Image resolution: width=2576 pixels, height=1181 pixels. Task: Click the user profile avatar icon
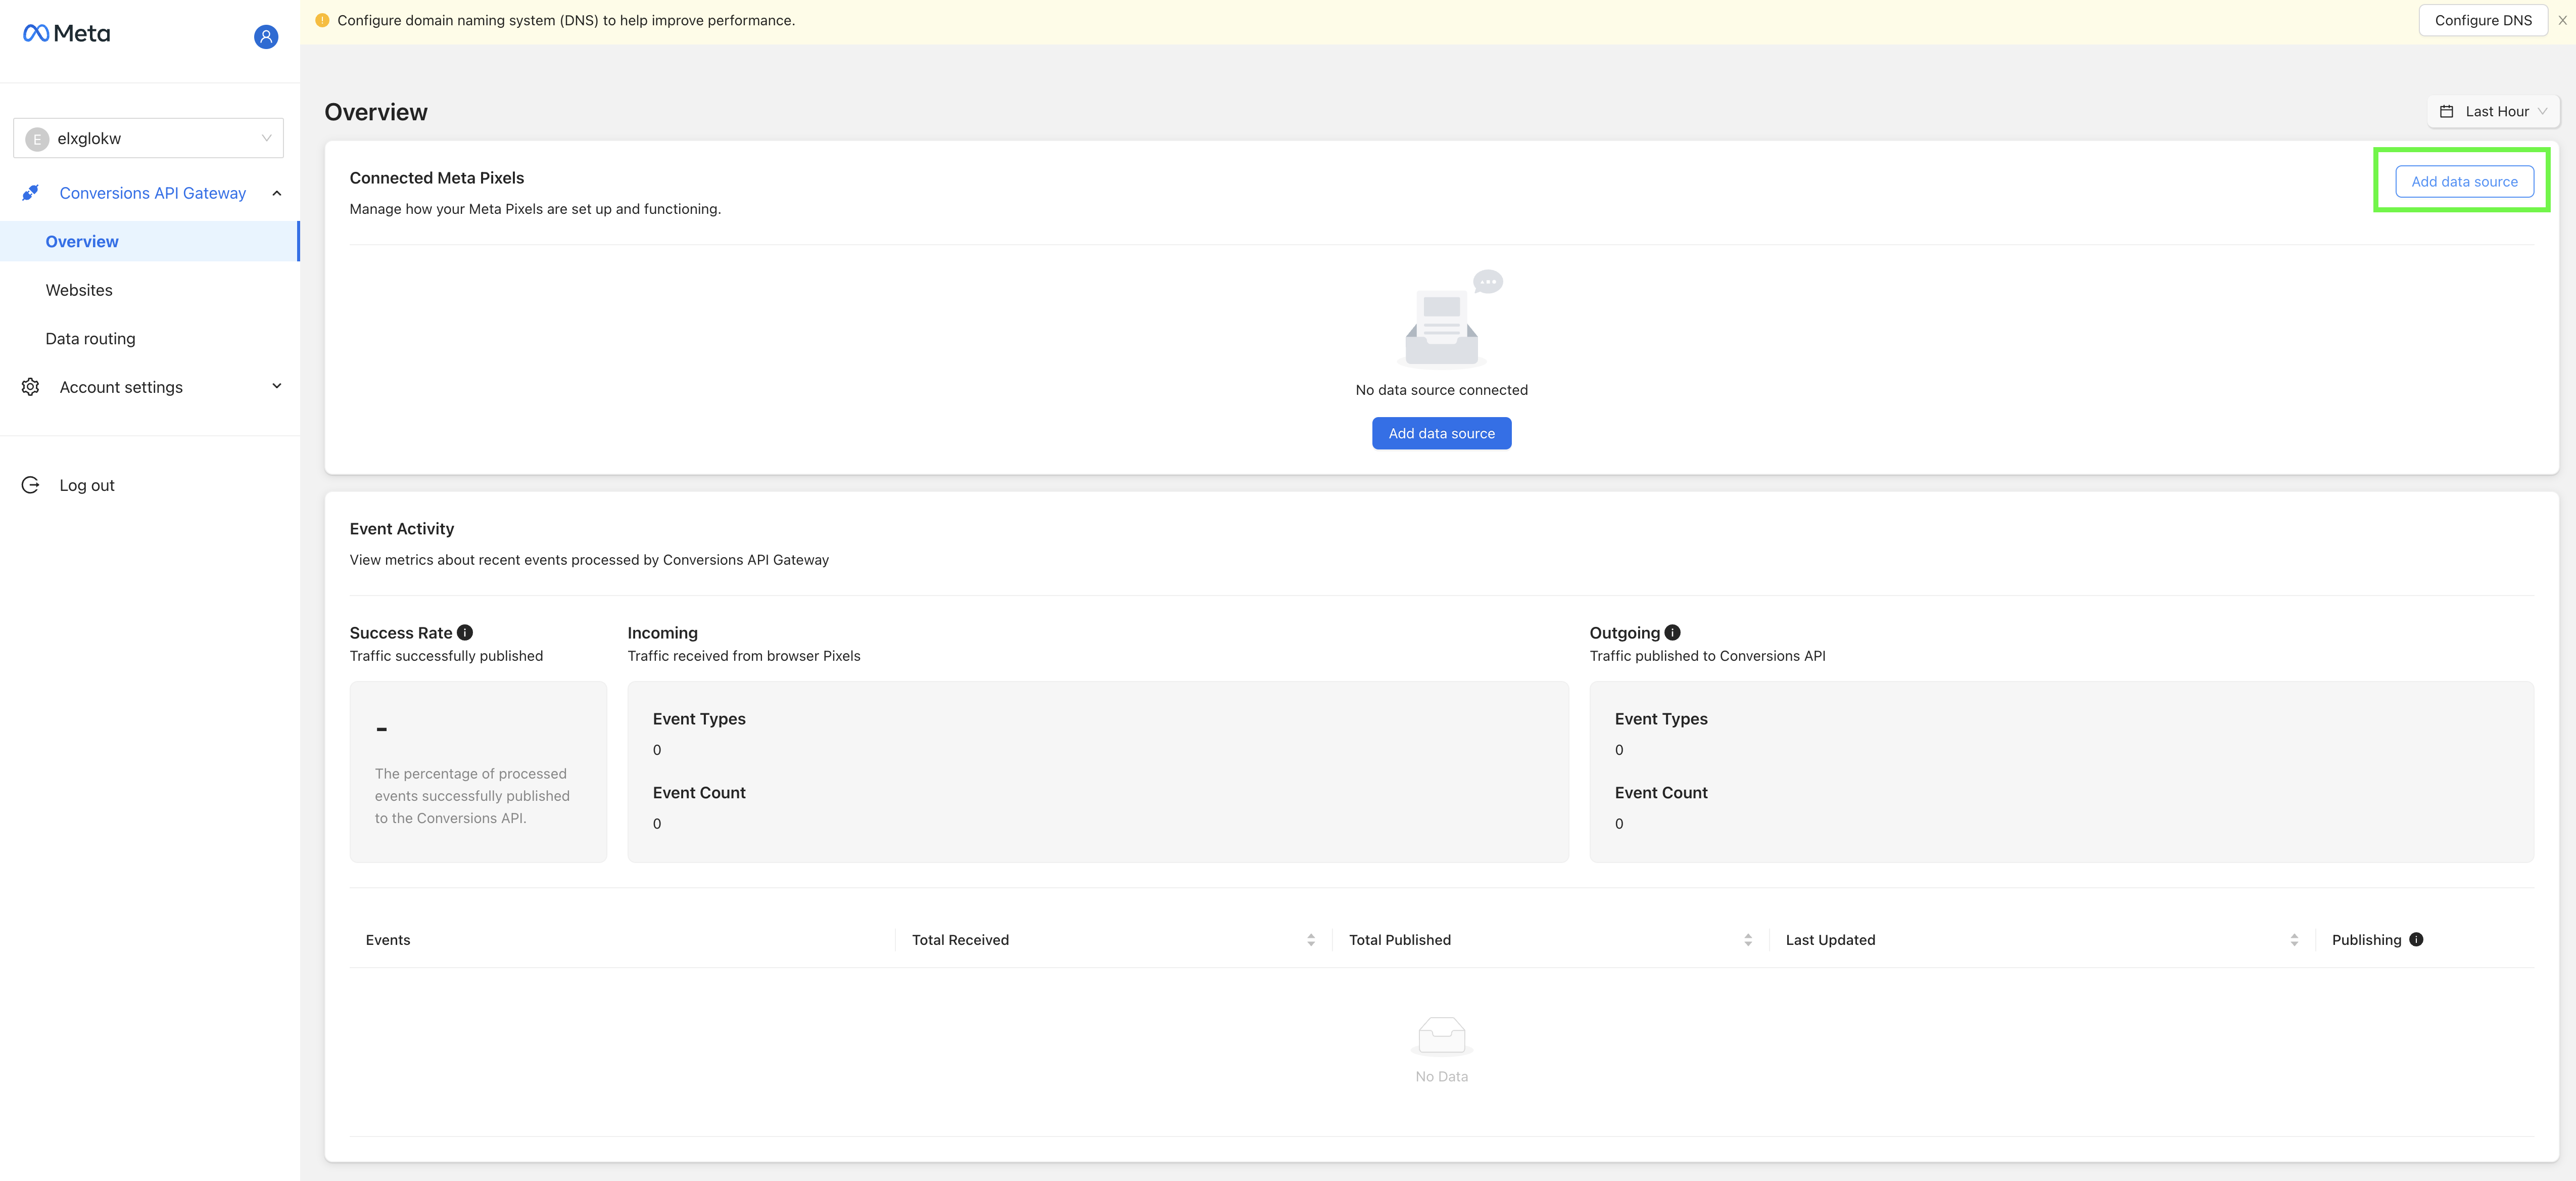tap(264, 33)
